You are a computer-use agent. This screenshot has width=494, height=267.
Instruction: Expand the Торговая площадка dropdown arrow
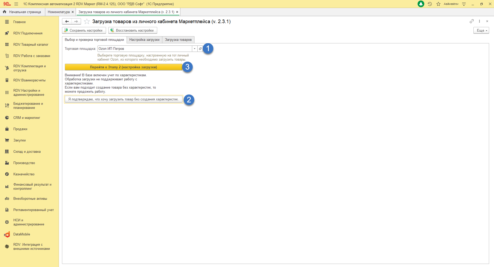[x=195, y=49]
